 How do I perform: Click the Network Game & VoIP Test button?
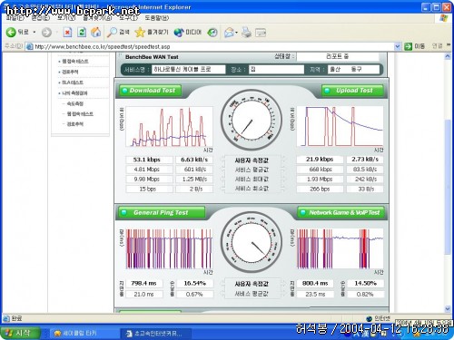[x=340, y=212]
